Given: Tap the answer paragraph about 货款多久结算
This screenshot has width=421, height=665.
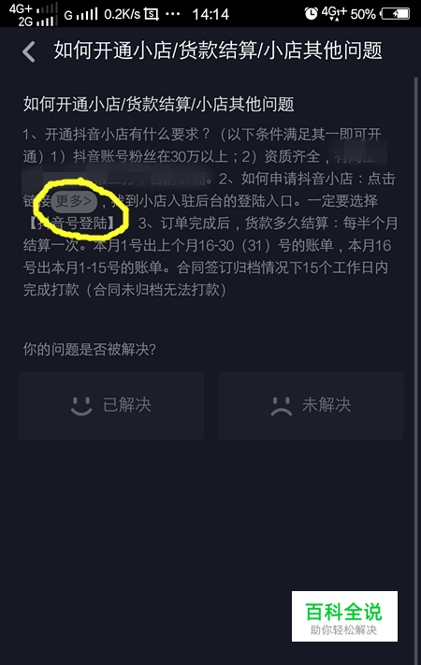Looking at the screenshot, I should coord(210,256).
